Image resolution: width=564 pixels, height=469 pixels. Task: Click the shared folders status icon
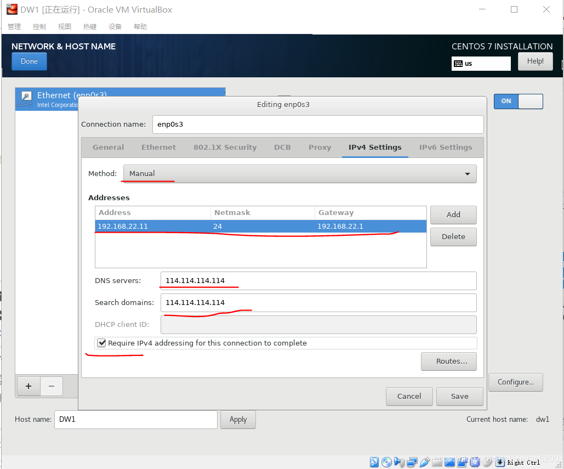[437, 462]
